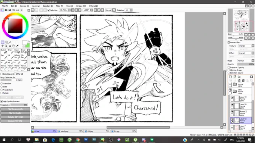Select the Marker Liner tool
The height and width of the screenshot is (143, 255).
coord(10,67)
